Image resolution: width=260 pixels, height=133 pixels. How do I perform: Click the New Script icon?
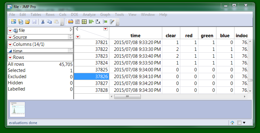(21, 22)
